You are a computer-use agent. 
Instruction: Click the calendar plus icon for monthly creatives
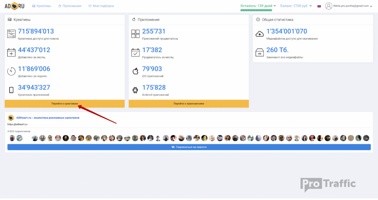point(11,53)
